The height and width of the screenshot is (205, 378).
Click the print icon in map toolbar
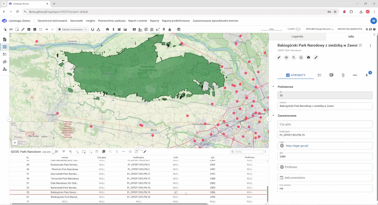[x=107, y=29]
